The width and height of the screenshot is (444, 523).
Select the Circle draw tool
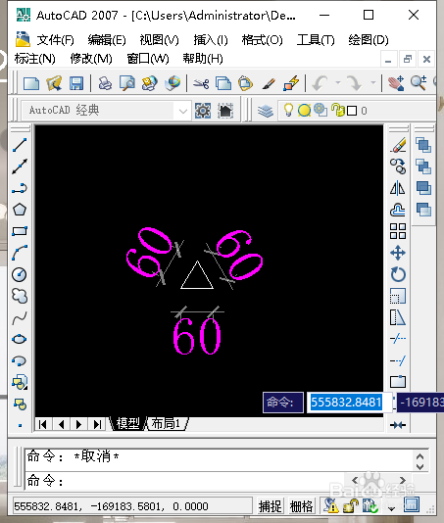pos(20,274)
